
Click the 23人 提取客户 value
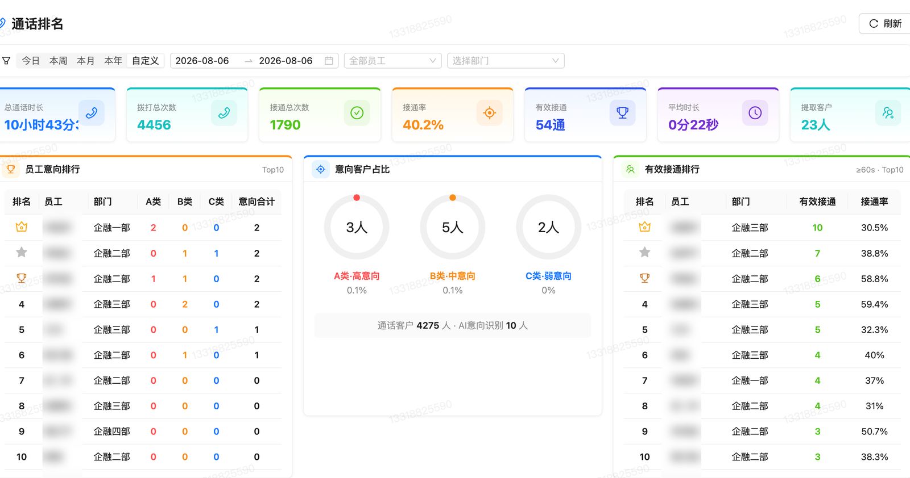(x=816, y=125)
